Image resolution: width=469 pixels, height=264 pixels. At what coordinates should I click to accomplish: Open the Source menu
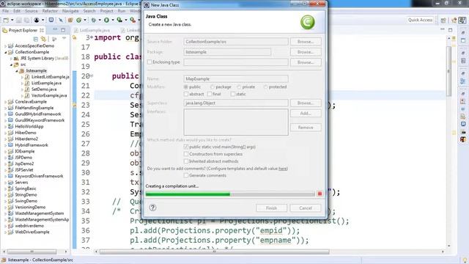tap(31, 11)
